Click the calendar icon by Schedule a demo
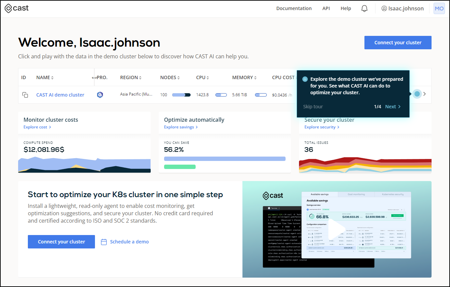 click(x=104, y=242)
